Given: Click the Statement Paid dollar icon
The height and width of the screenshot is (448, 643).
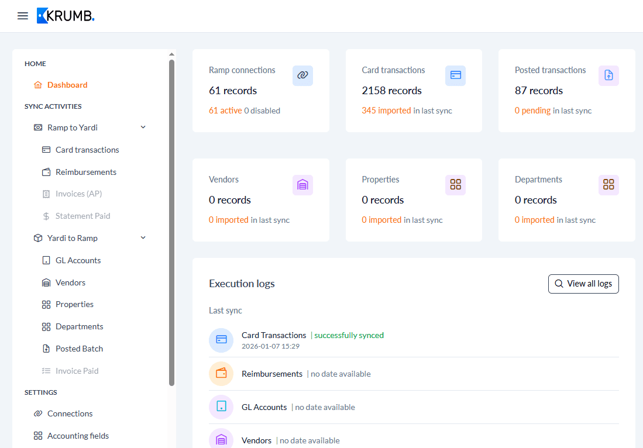Looking at the screenshot, I should (45, 216).
